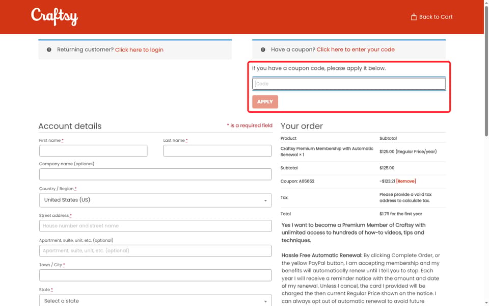Click the '$125.00 (Regular Price/year)' value
The image size is (489, 306).
coord(408,151)
